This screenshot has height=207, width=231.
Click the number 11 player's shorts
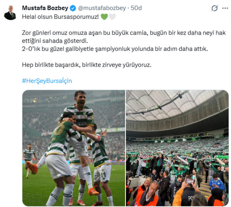(103, 173)
